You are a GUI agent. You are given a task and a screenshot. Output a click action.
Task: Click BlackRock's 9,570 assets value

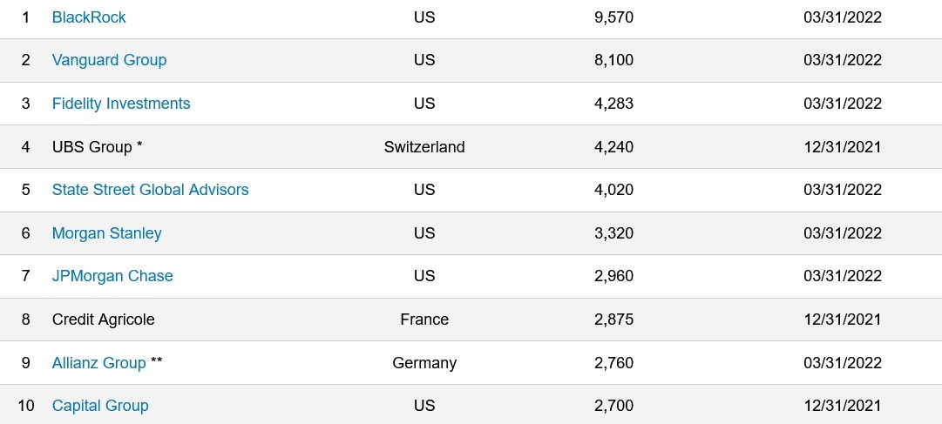pos(613,17)
